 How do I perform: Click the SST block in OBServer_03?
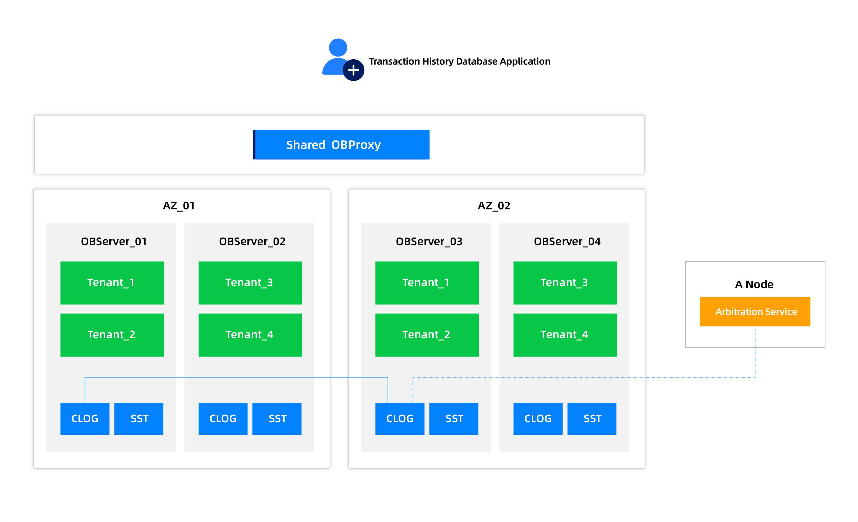point(454,418)
